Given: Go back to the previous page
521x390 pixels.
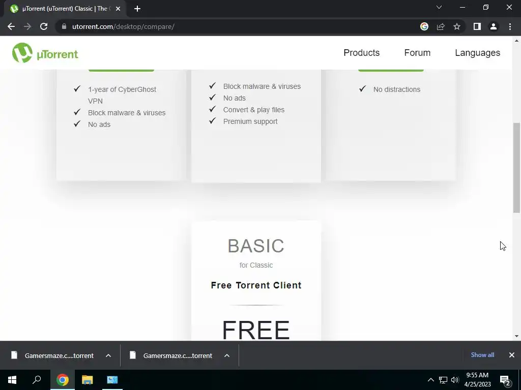Looking at the screenshot, I should pyautogui.click(x=11, y=26).
